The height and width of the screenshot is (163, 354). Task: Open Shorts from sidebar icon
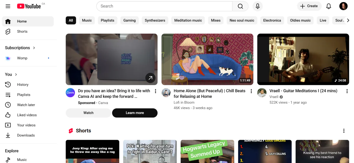(x=8, y=32)
